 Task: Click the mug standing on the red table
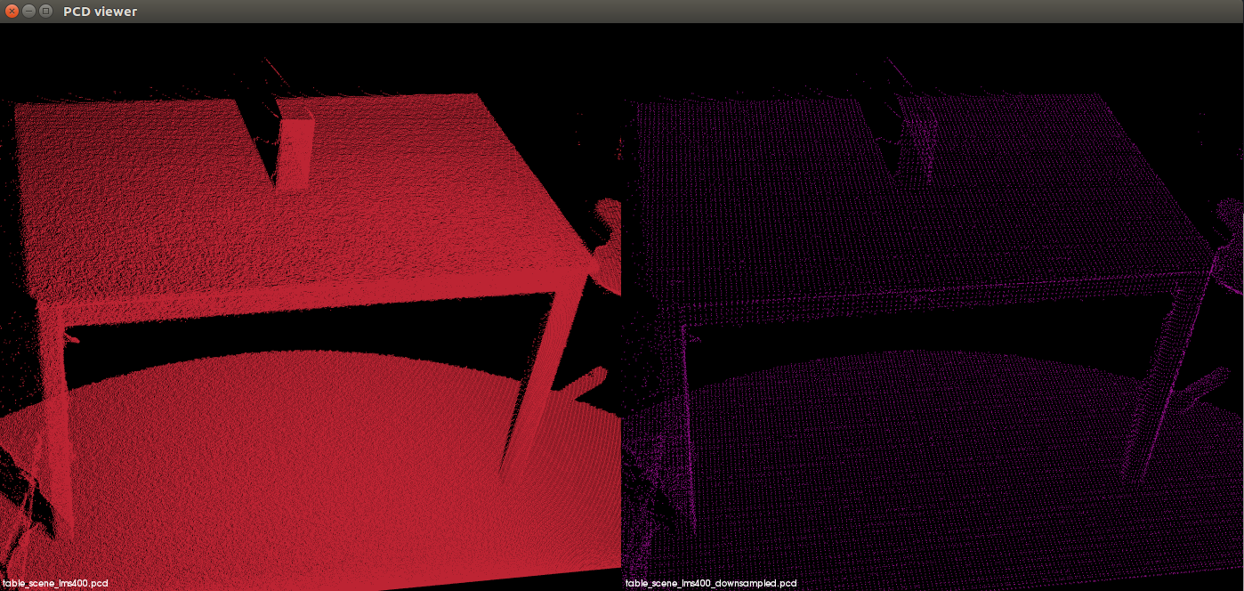tap(295, 151)
